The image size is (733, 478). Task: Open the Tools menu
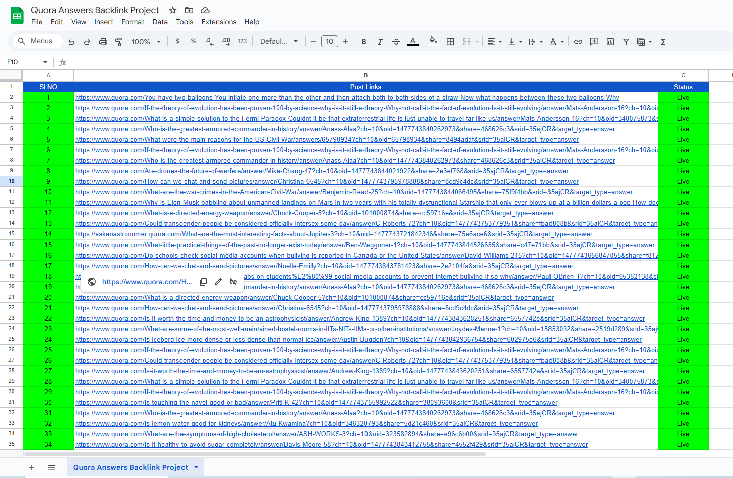[185, 22]
